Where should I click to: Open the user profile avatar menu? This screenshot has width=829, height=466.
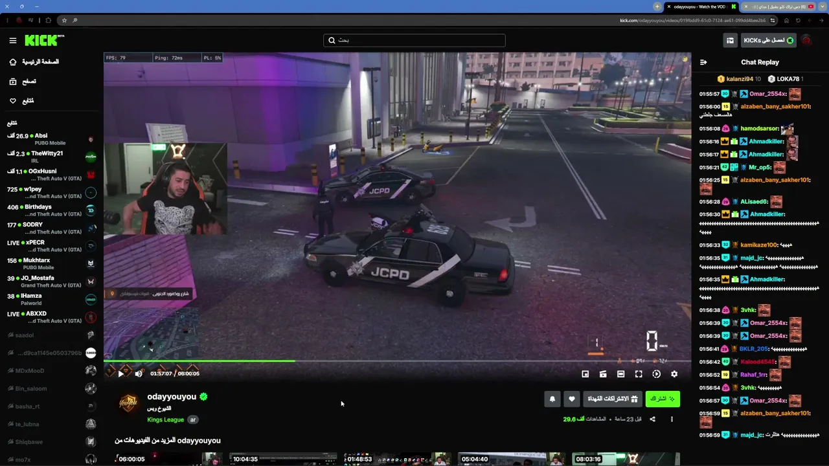point(806,40)
